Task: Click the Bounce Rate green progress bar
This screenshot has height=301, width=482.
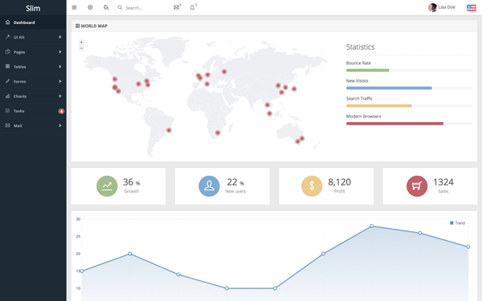Action: [368, 71]
